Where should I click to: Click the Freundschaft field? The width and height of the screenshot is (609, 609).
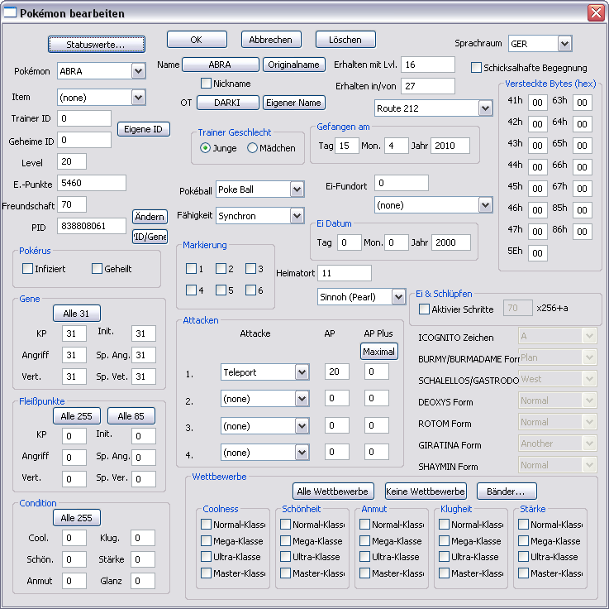pyautogui.click(x=72, y=204)
